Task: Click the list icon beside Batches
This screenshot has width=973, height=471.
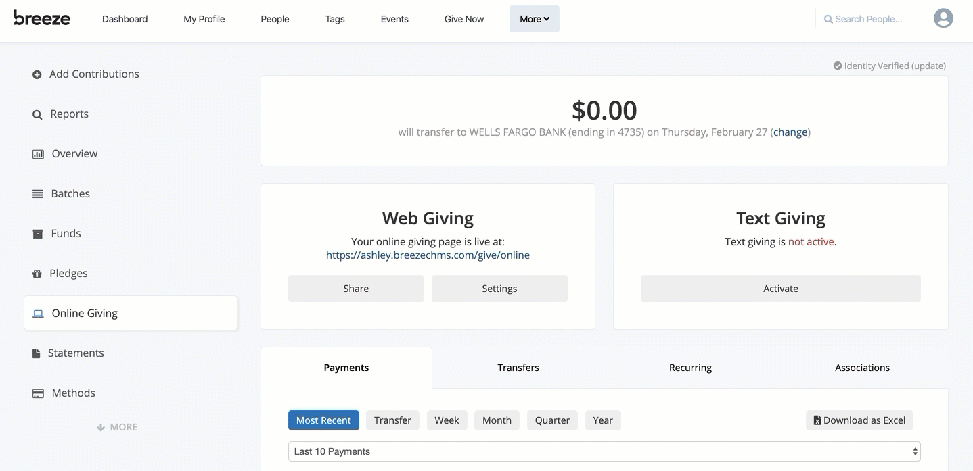Action: click(x=38, y=194)
